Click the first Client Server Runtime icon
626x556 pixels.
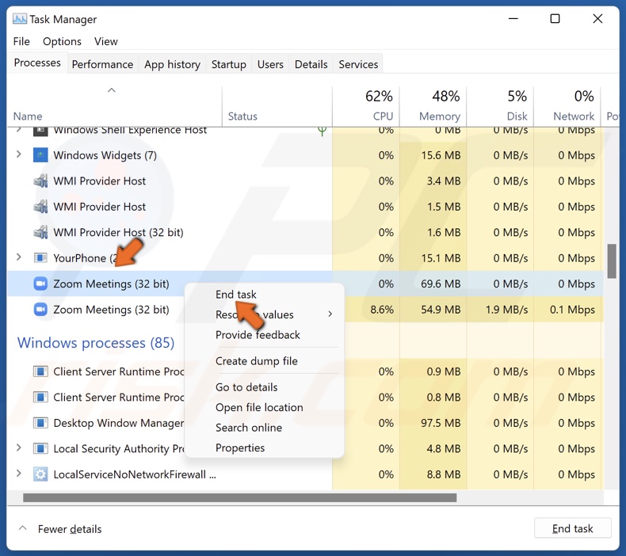[x=40, y=371]
